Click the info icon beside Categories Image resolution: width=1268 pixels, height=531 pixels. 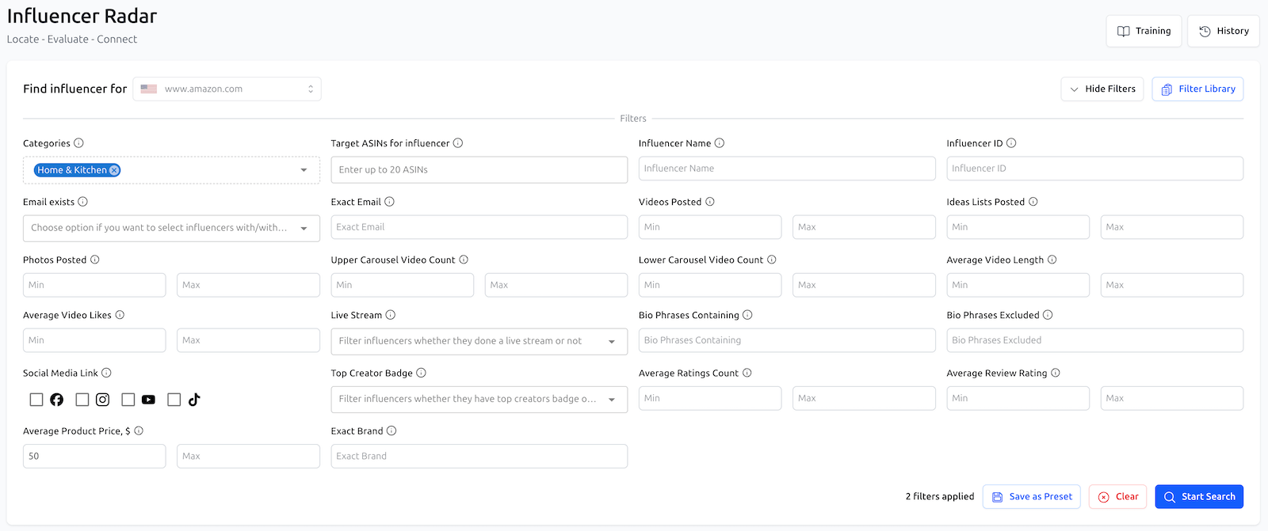[78, 143]
